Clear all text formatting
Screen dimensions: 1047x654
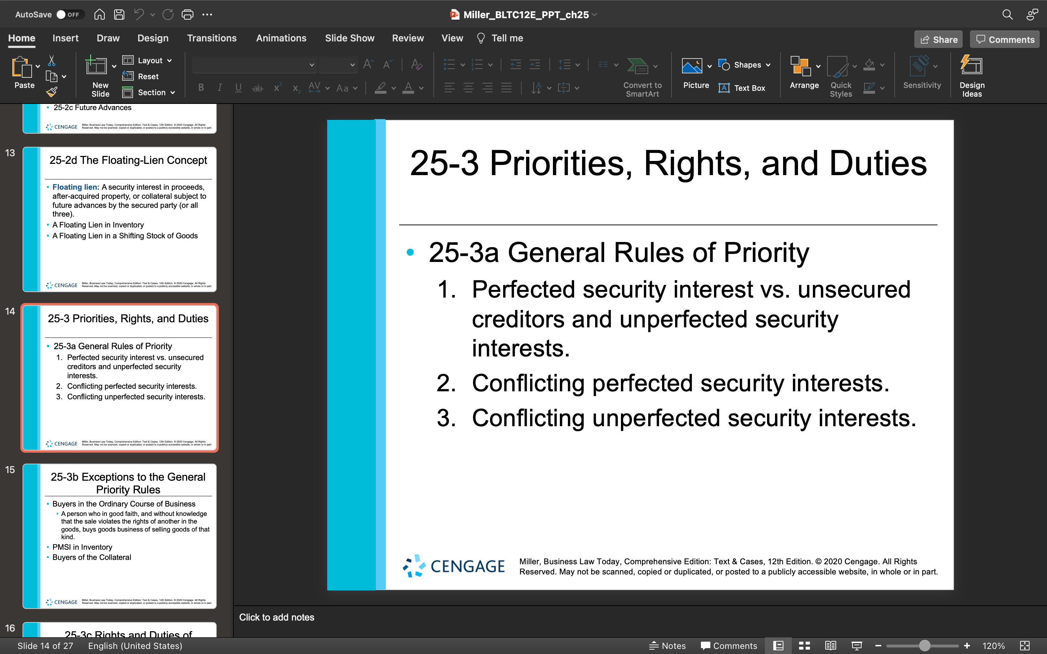coord(416,64)
